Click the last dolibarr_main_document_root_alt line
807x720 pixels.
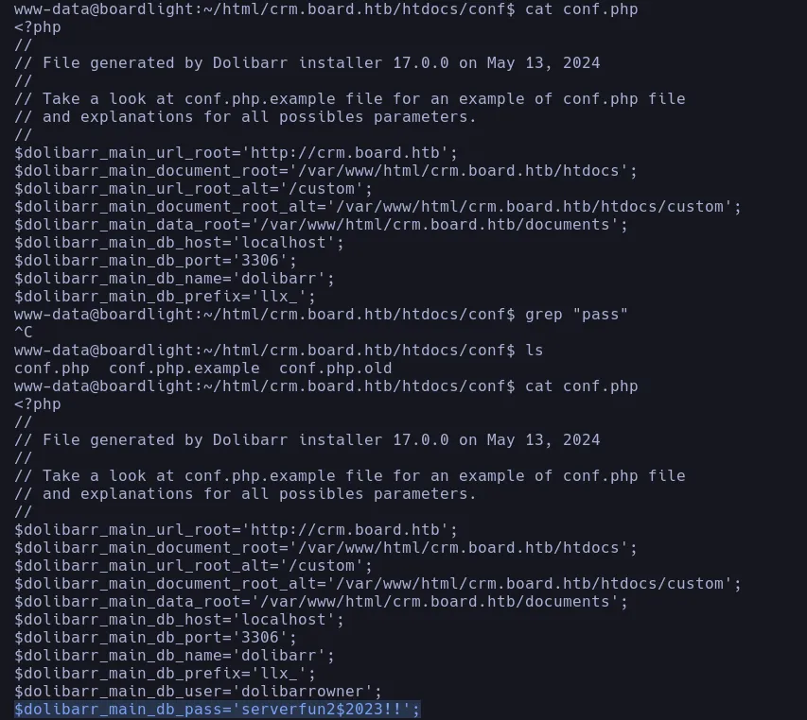point(378,584)
